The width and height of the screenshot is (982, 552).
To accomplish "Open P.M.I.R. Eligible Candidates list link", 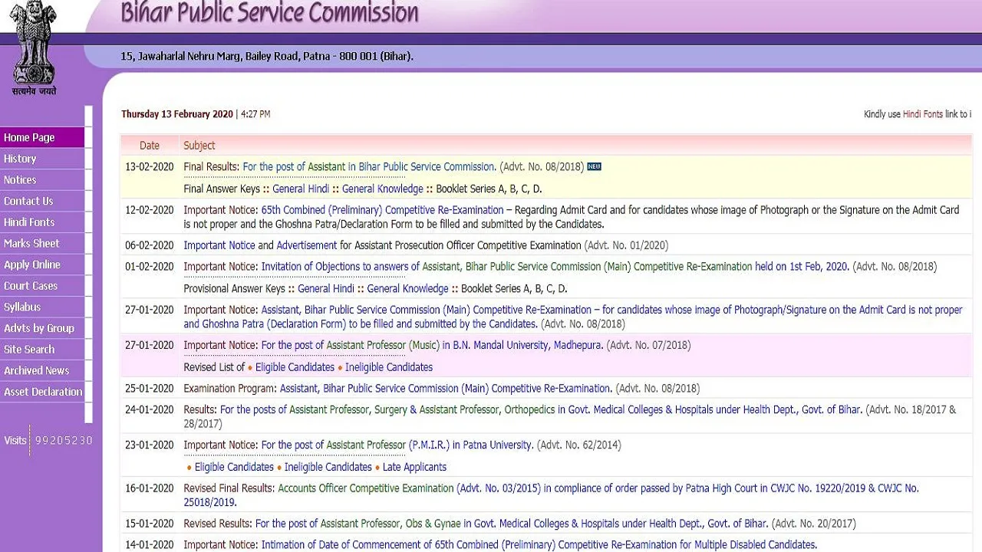I will (x=234, y=467).
